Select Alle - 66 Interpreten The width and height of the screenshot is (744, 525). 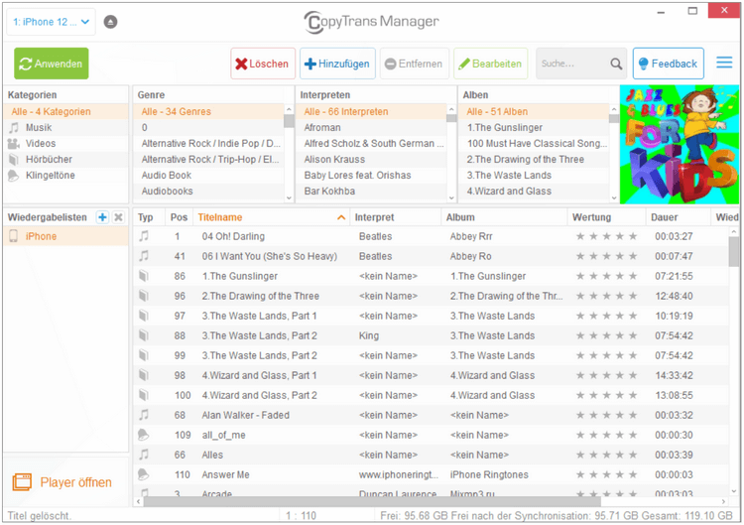pos(372,111)
